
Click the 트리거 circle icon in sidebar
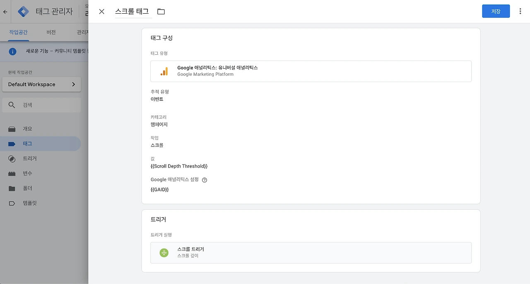point(12,159)
